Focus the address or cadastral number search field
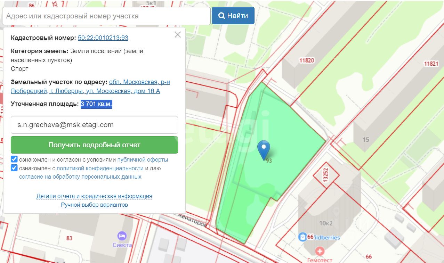This screenshot has width=444, height=263. click(106, 16)
